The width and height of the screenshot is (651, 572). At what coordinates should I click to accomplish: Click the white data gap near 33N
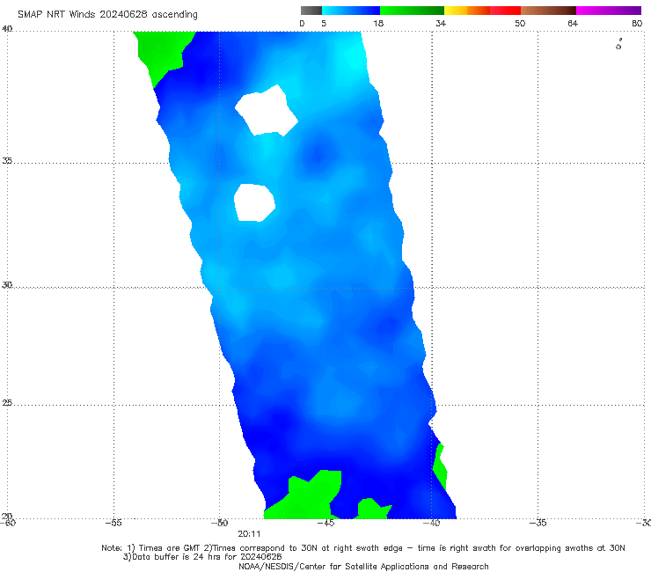point(254,202)
